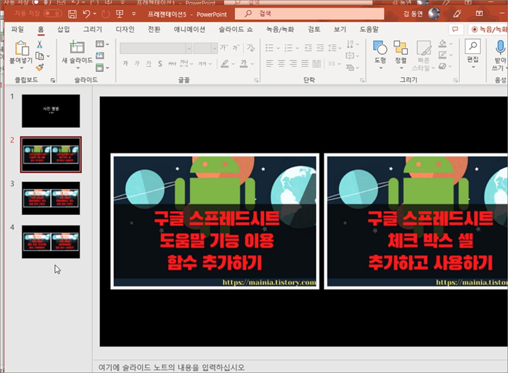Open the font name dropdown
508x373 pixels.
tap(189, 48)
